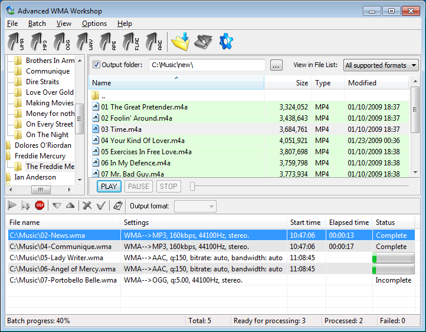The width and height of the screenshot is (426, 332).
Task: Click the Convert to WAV toolbar icon
Action: [x=86, y=41]
